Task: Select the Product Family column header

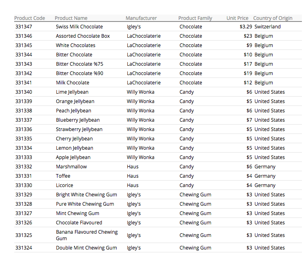Action: [x=195, y=18]
